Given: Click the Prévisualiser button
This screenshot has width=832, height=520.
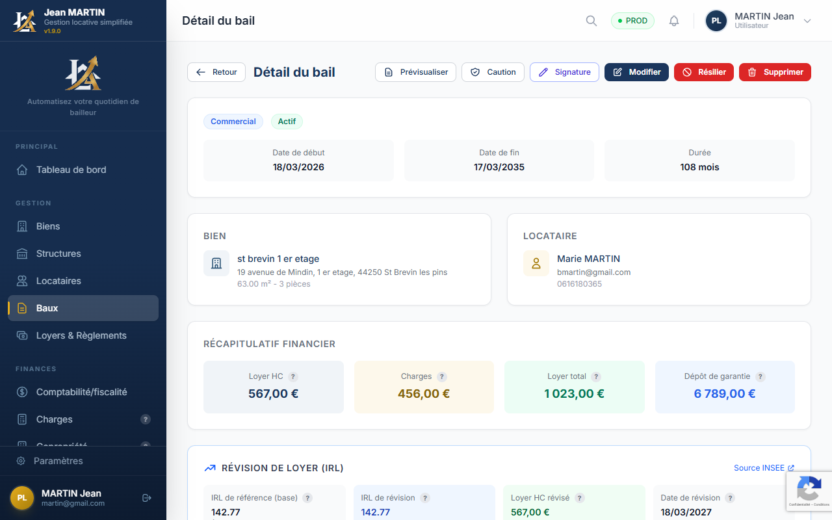Looking at the screenshot, I should [415, 72].
